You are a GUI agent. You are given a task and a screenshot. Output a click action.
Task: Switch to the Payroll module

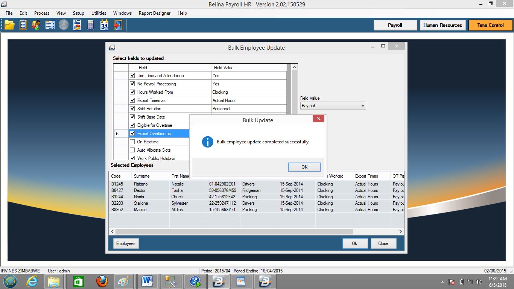[395, 25]
